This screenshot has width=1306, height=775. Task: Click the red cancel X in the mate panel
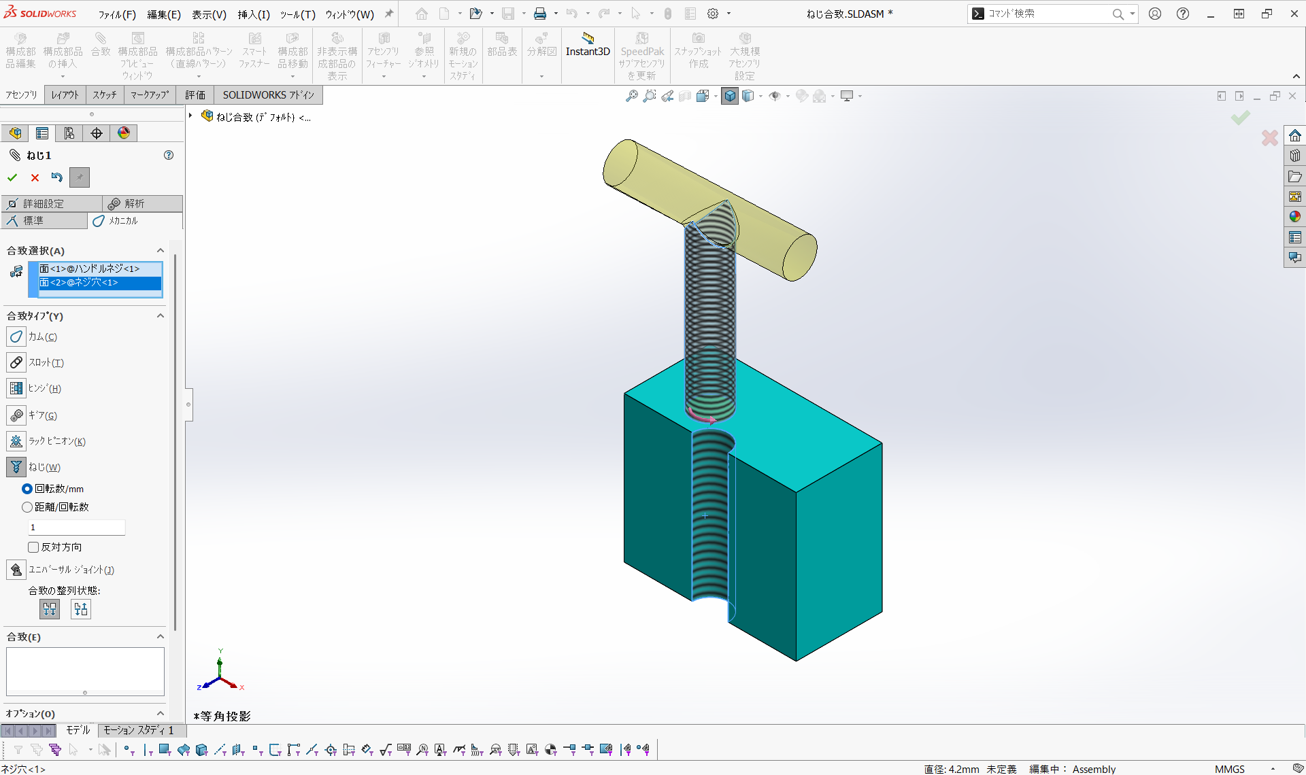pyautogui.click(x=35, y=177)
